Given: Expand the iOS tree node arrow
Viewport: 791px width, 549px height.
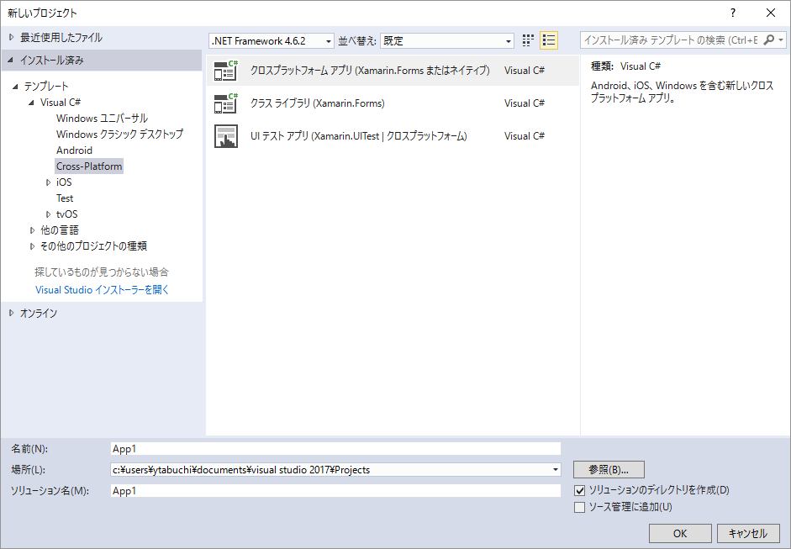Looking at the screenshot, I should pyautogui.click(x=49, y=182).
